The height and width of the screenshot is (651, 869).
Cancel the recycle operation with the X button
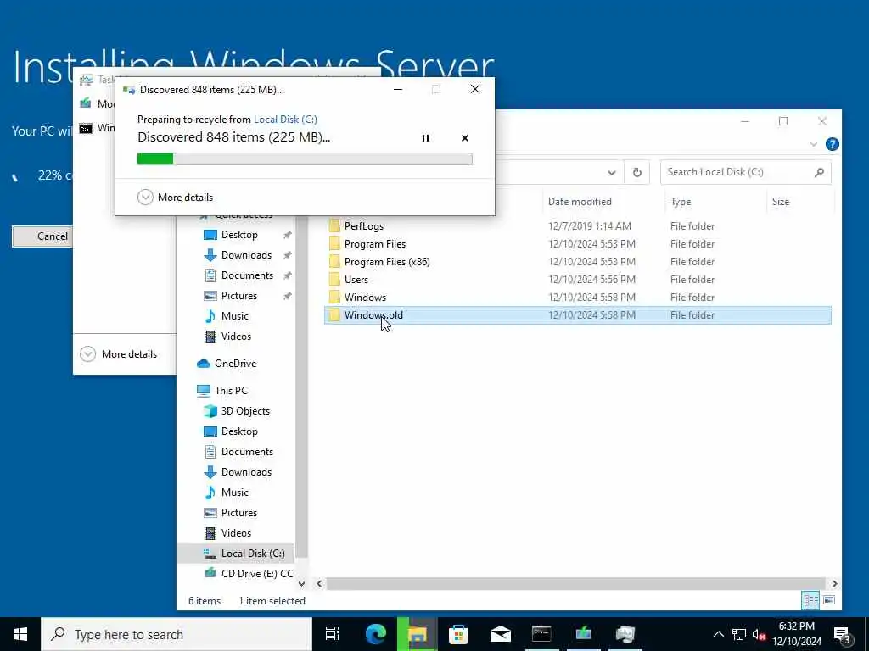click(465, 138)
